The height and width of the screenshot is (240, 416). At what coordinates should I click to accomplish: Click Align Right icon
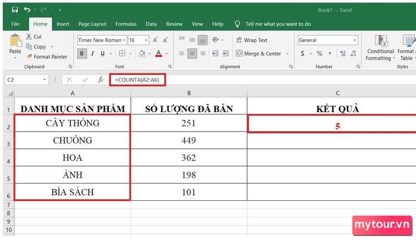click(x=203, y=54)
